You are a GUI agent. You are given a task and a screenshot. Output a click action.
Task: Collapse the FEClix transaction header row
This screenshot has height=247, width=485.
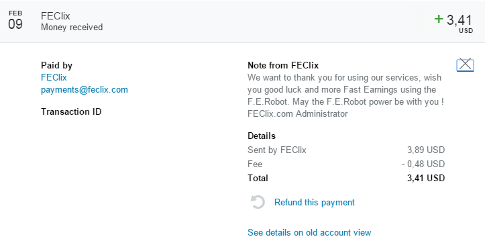click(243, 21)
